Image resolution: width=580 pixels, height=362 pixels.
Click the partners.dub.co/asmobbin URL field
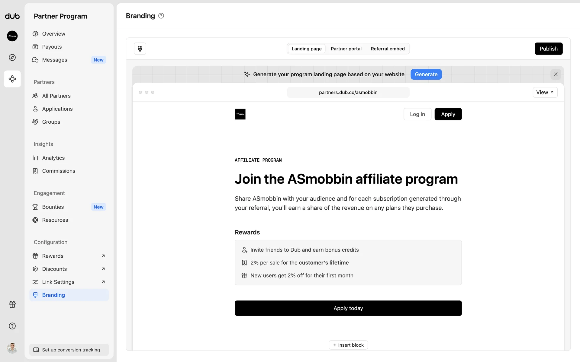(348, 92)
